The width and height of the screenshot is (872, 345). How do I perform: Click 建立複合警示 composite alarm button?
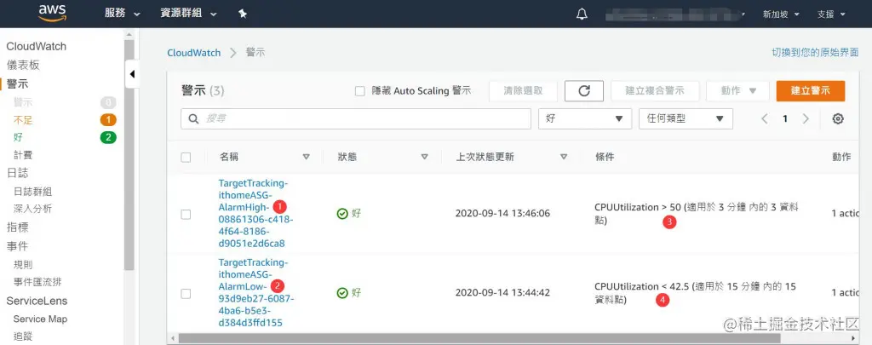click(x=655, y=90)
